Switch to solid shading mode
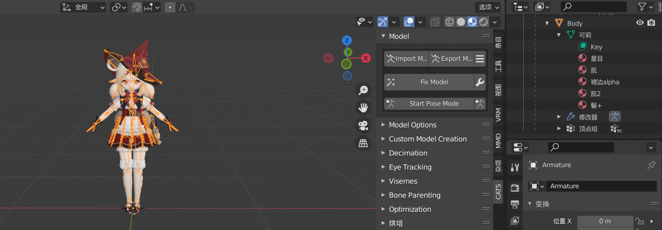Viewport: 662px width, 230px height. click(x=461, y=22)
